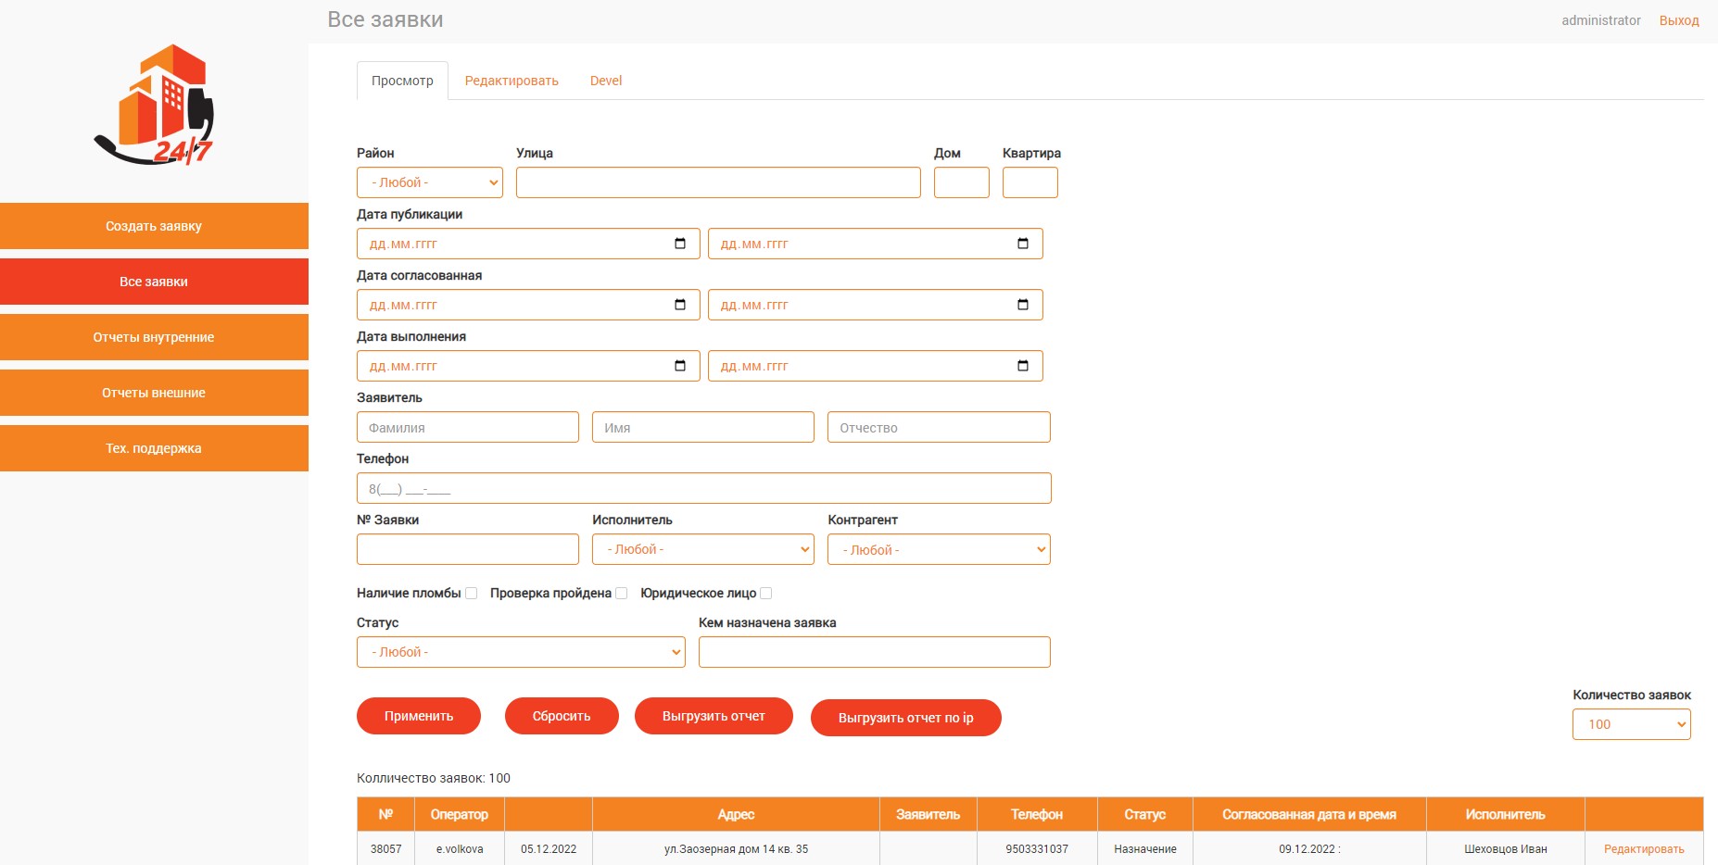1718x865 pixels.
Task: Sort table by Адрес column header
Action: pyautogui.click(x=736, y=814)
